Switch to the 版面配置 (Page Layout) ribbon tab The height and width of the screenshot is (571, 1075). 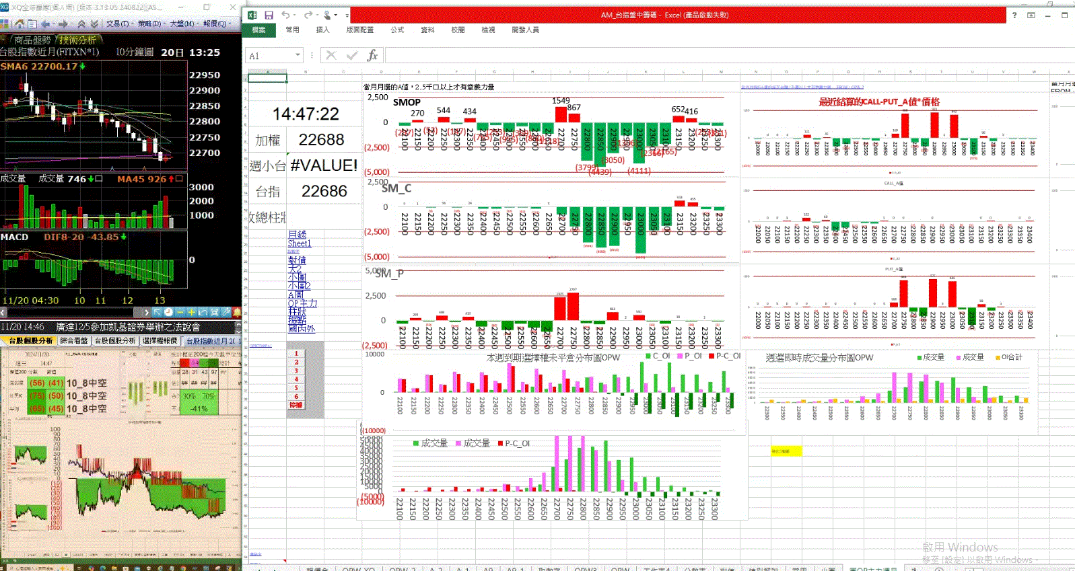pyautogui.click(x=360, y=30)
